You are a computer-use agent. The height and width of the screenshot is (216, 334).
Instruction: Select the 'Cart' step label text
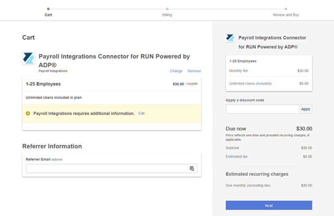pos(48,15)
